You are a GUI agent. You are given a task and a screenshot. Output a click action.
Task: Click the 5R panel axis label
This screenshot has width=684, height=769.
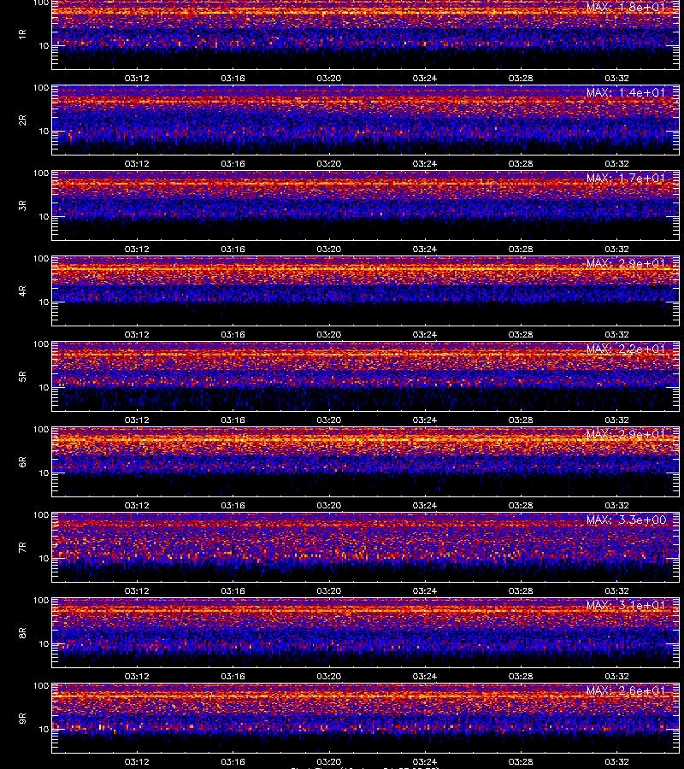[x=22, y=377]
